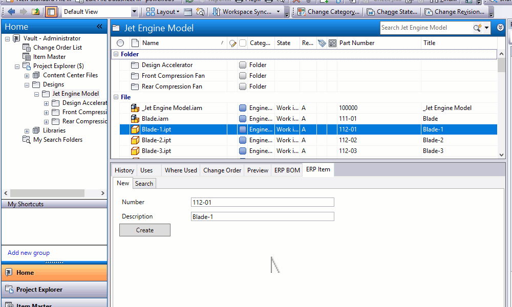Toggle the checkbox in the column header
Image resolution: width=512 pixels, height=307 pixels.
243,43
